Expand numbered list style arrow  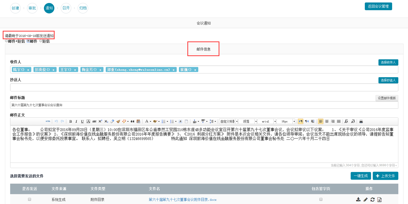click(167, 121)
